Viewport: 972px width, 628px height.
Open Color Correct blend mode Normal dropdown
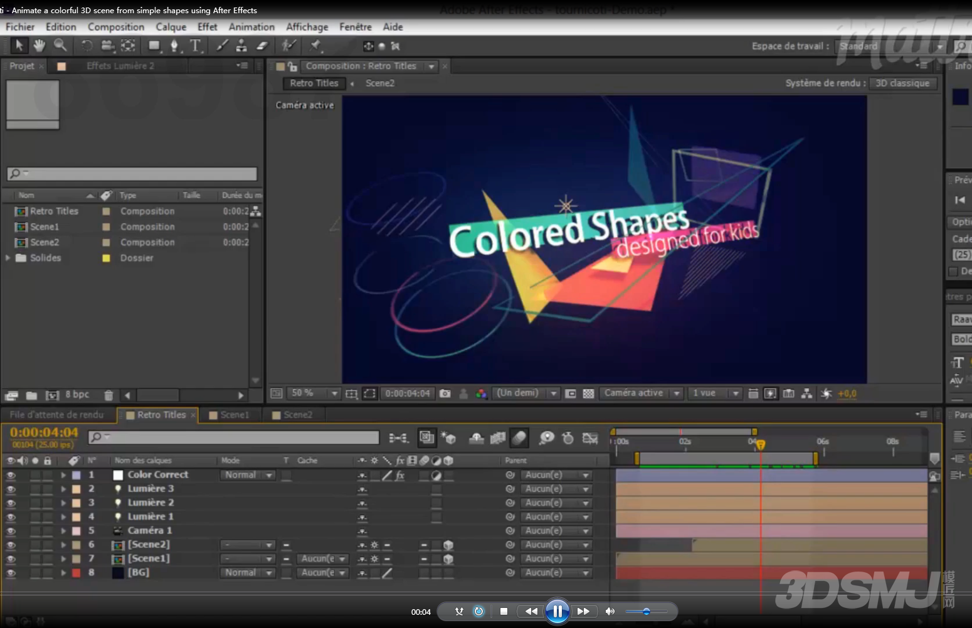pyautogui.click(x=248, y=475)
